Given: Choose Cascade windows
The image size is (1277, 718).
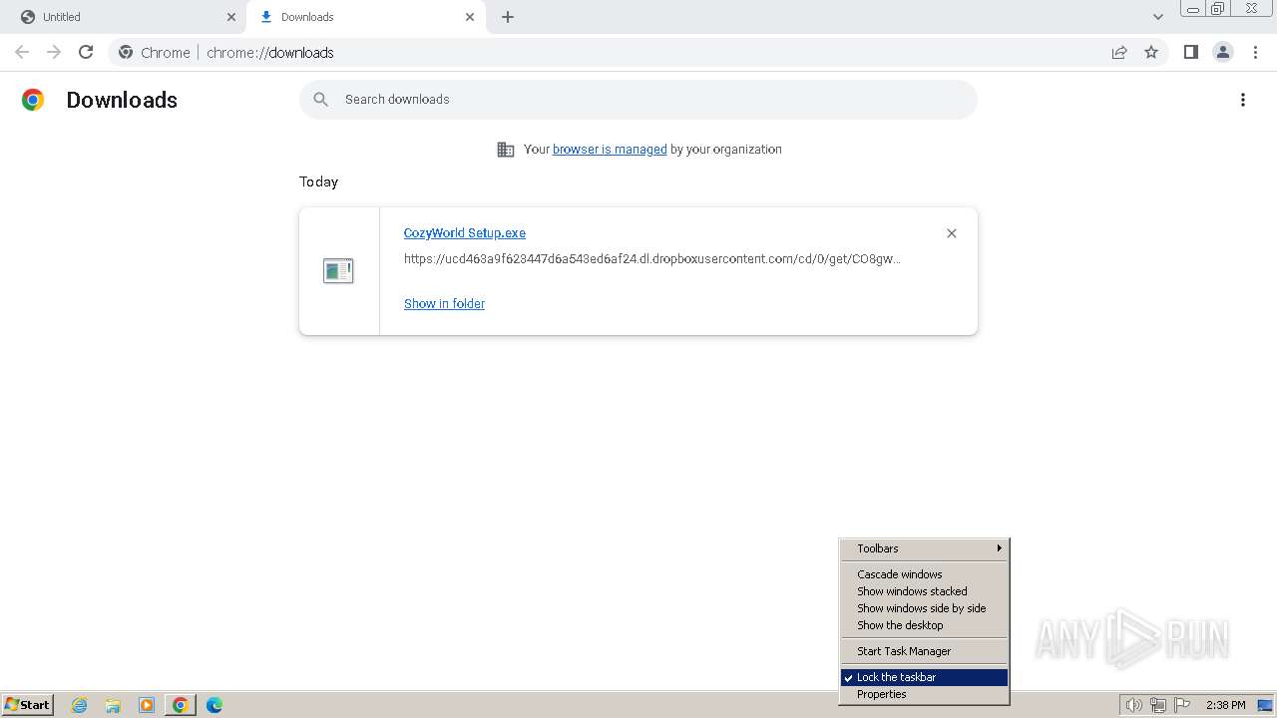Looking at the screenshot, I should pyautogui.click(x=924, y=574).
